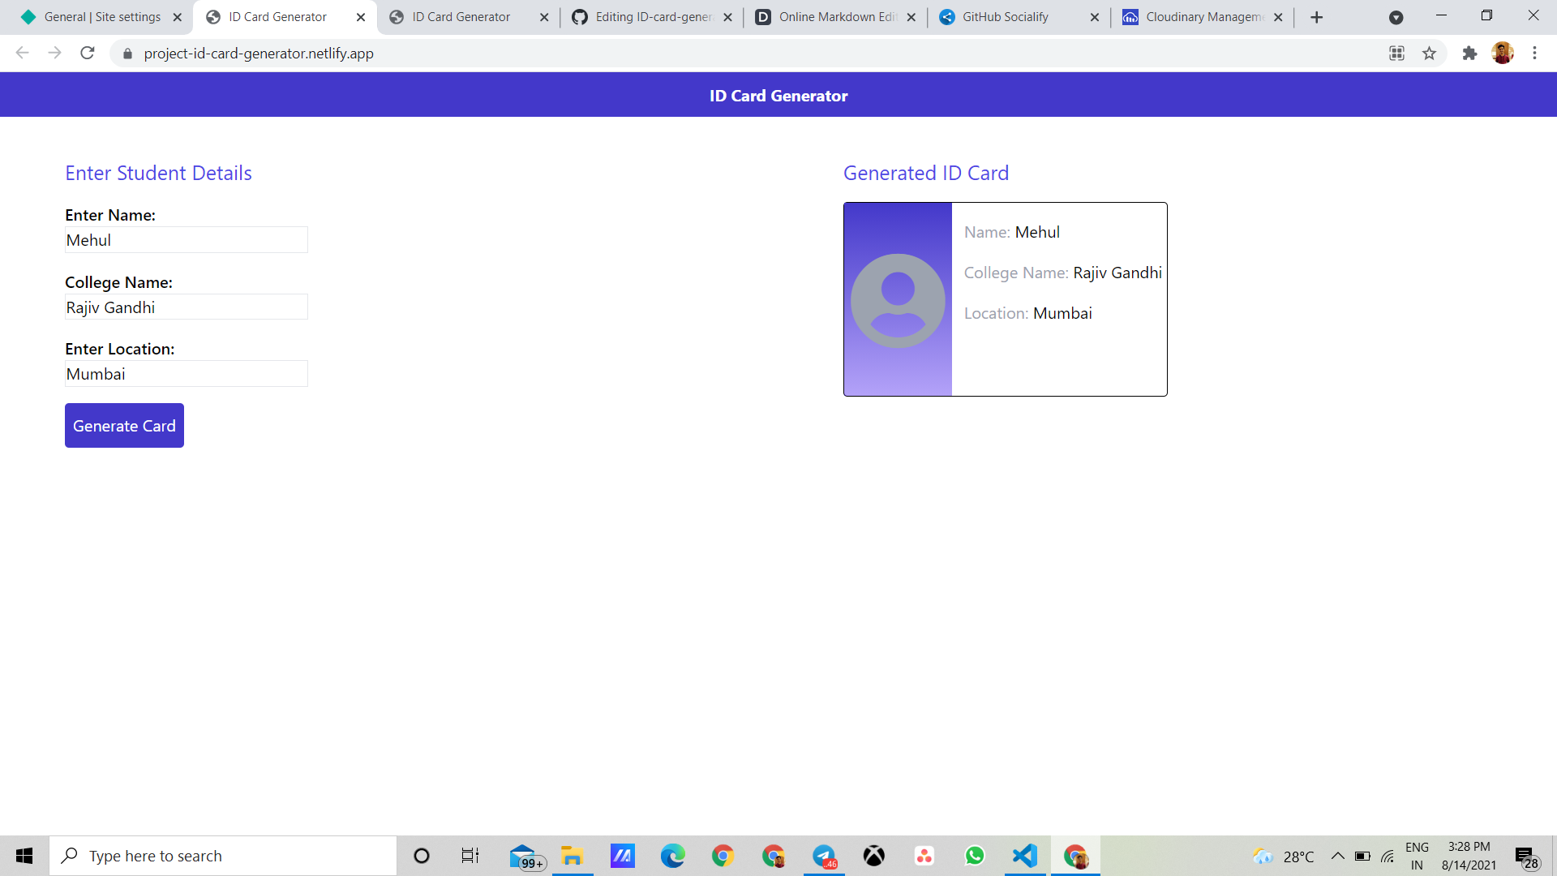Open File Explorer from the taskbar
This screenshot has width=1557, height=876.
[x=573, y=855]
